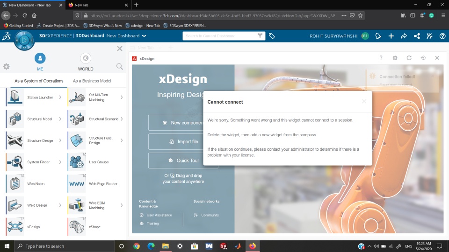
Task: Click the RS user profile avatar
Action: click(365, 36)
